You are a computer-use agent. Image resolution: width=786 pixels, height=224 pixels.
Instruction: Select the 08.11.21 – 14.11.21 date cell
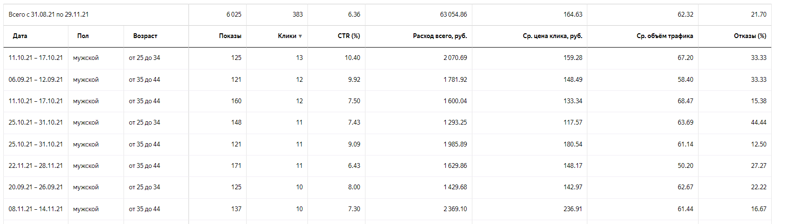click(36, 209)
